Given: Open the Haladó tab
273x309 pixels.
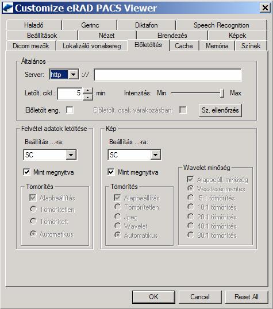Looking at the screenshot, I should pyautogui.click(x=34, y=25).
